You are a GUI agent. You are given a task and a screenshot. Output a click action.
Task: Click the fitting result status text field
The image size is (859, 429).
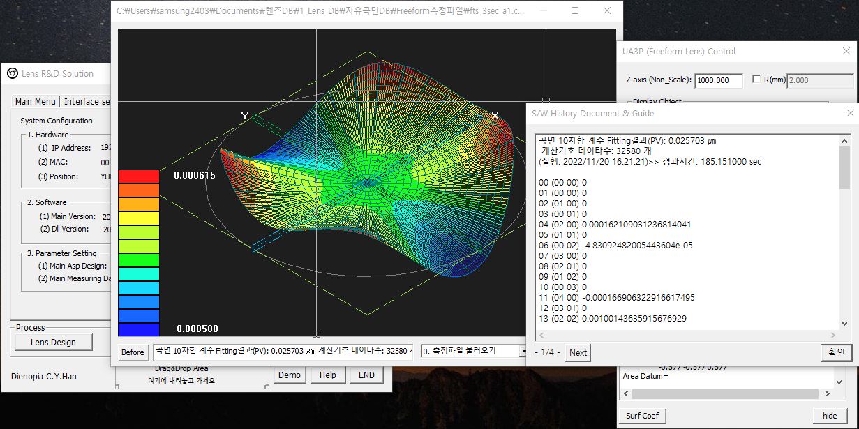click(x=283, y=351)
